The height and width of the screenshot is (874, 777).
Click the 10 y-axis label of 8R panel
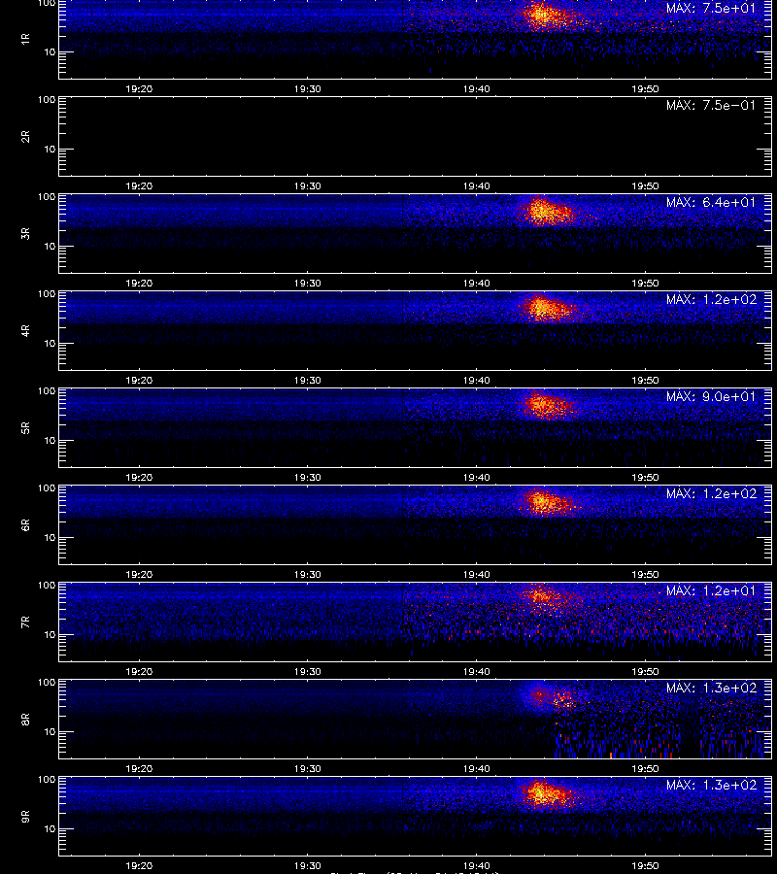pos(50,732)
